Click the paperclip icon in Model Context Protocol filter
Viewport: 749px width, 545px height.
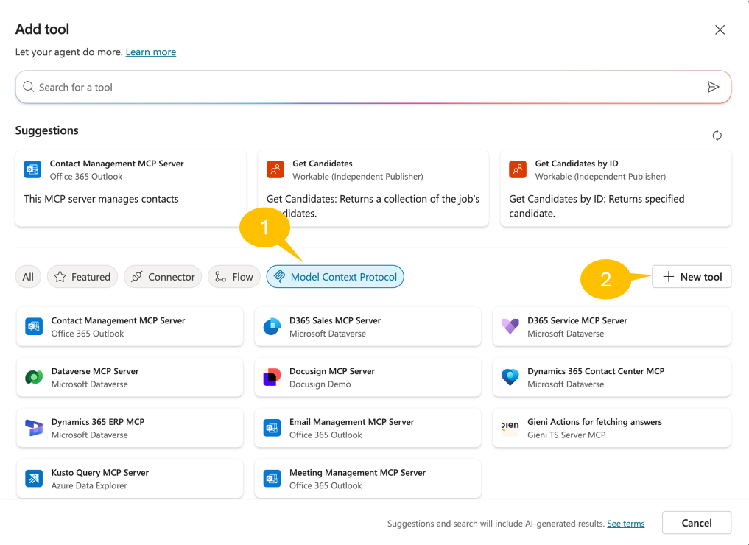coord(279,277)
